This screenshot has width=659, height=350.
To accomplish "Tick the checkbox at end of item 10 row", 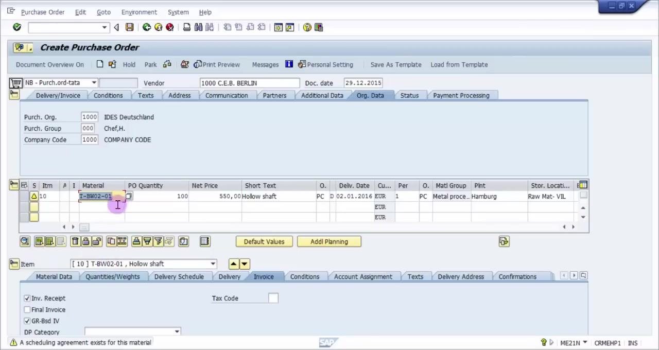I will pyautogui.click(x=583, y=195).
